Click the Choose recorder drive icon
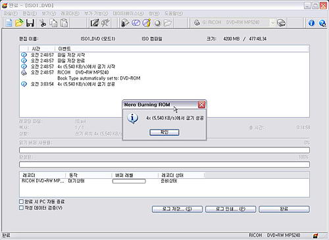Image resolution: width=329 pixels, height=240 pixels. pyautogui.click(x=281, y=23)
